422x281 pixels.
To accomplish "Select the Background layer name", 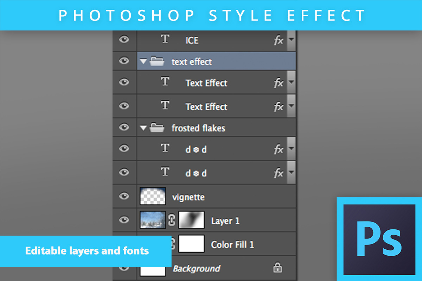I will click(x=197, y=269).
